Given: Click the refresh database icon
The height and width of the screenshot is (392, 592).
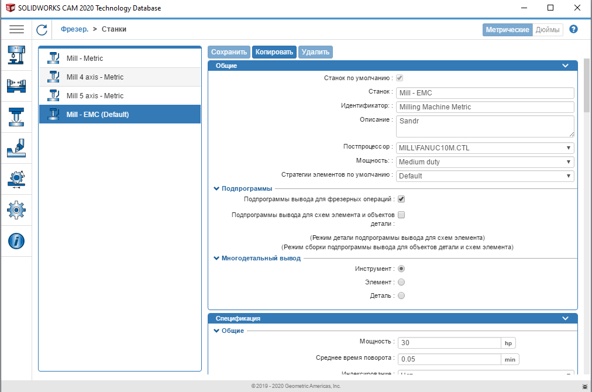Looking at the screenshot, I should pyautogui.click(x=42, y=29).
